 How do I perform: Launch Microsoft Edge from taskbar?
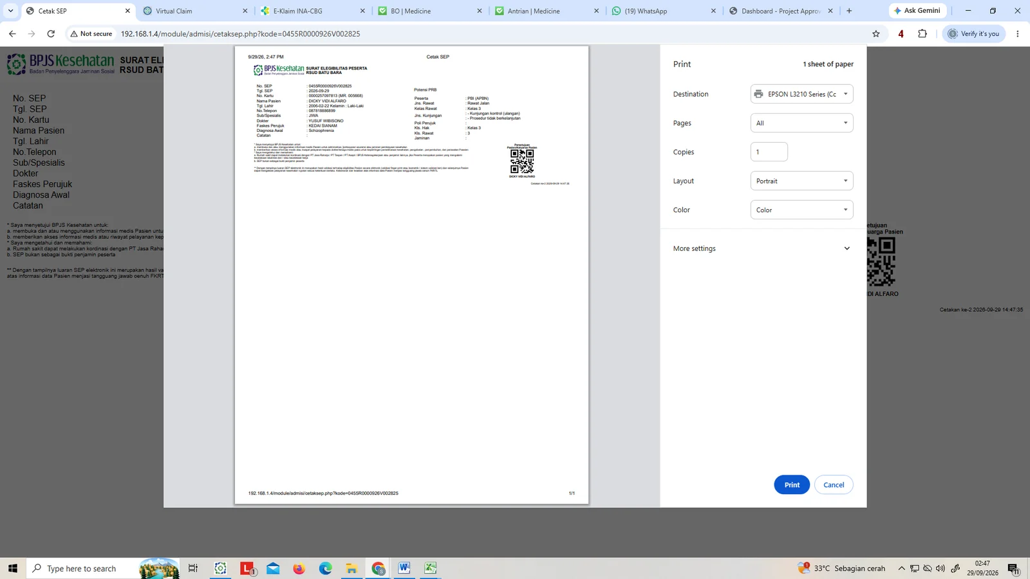pyautogui.click(x=325, y=568)
